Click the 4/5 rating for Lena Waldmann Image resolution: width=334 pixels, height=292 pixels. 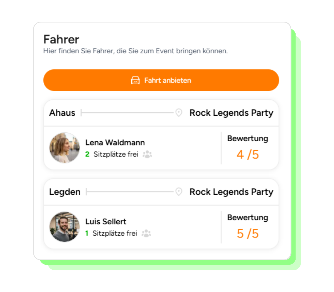247,155
